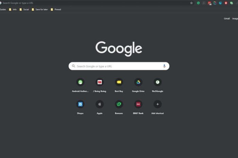Open the Pinned bookmarks folder

coord(56,10)
